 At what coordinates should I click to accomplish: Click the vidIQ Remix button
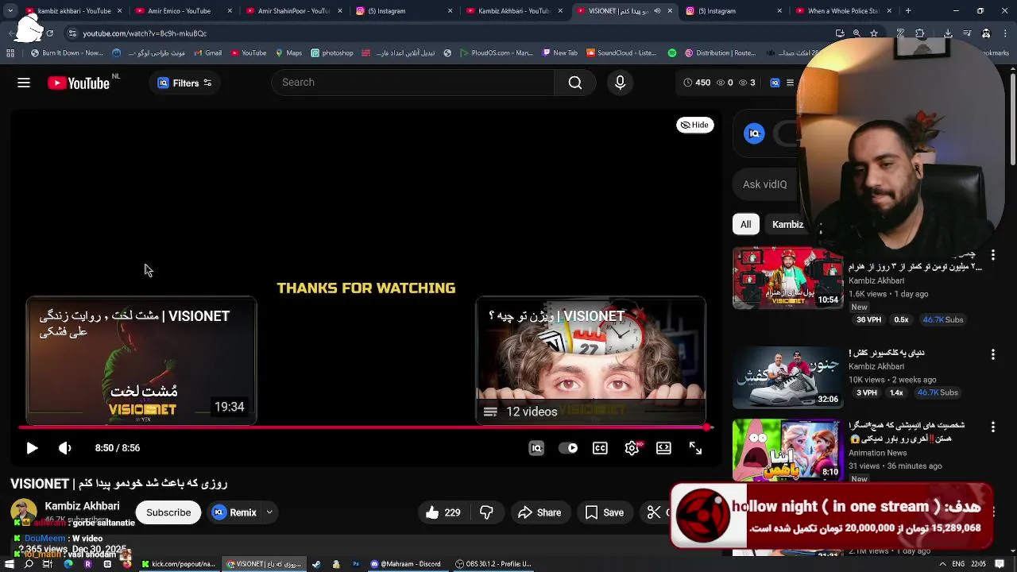234,512
